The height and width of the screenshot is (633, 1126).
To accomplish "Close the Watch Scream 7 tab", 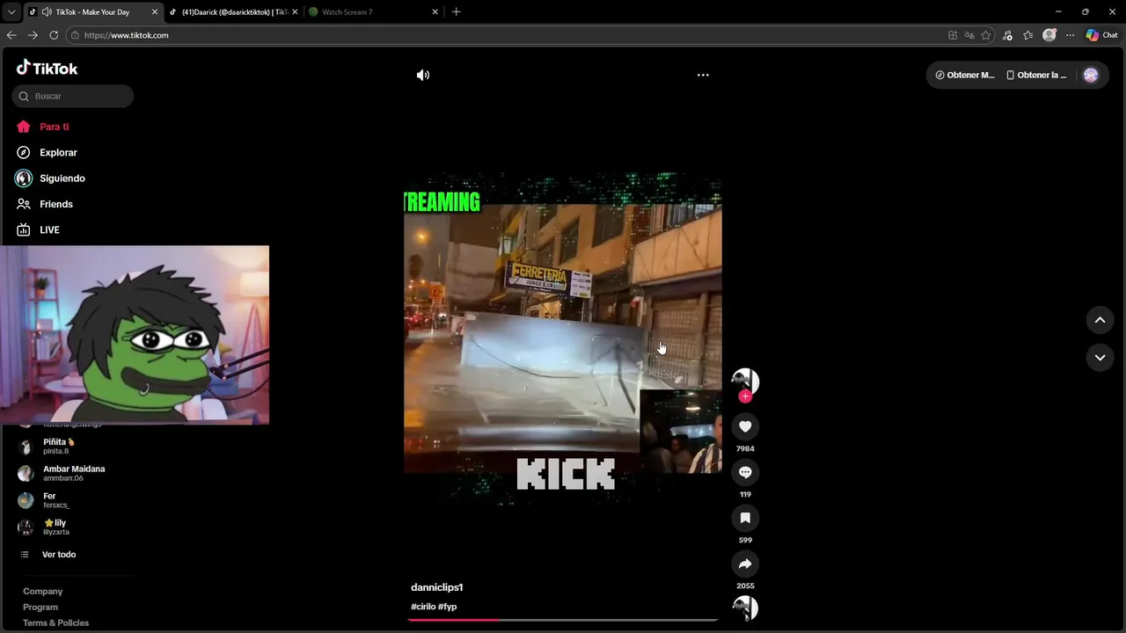I will (x=435, y=12).
